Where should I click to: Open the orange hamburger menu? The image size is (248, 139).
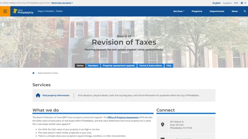5,11
